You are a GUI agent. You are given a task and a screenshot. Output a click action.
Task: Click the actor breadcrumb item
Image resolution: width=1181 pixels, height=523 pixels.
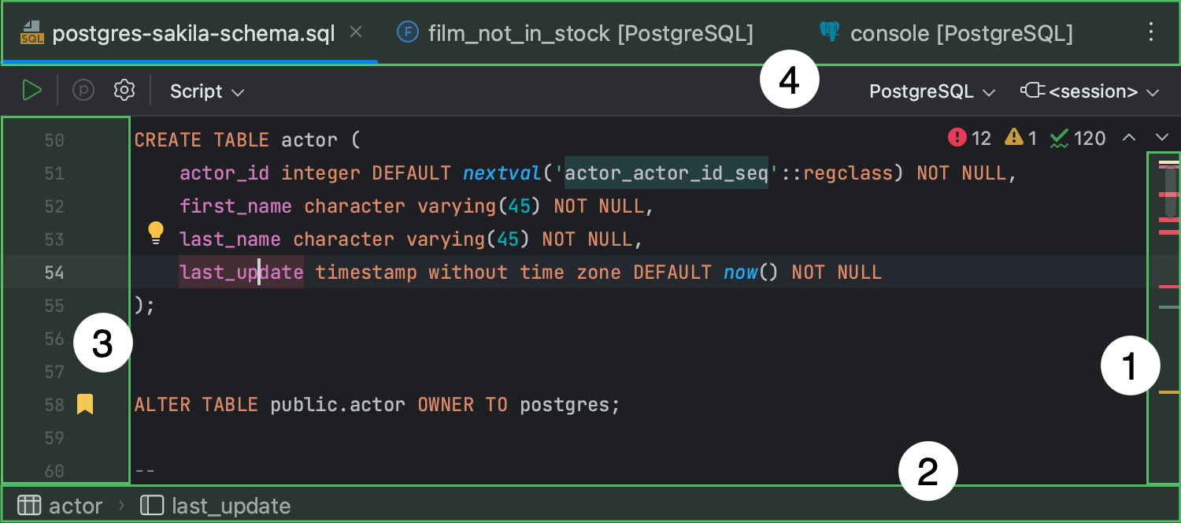61,506
